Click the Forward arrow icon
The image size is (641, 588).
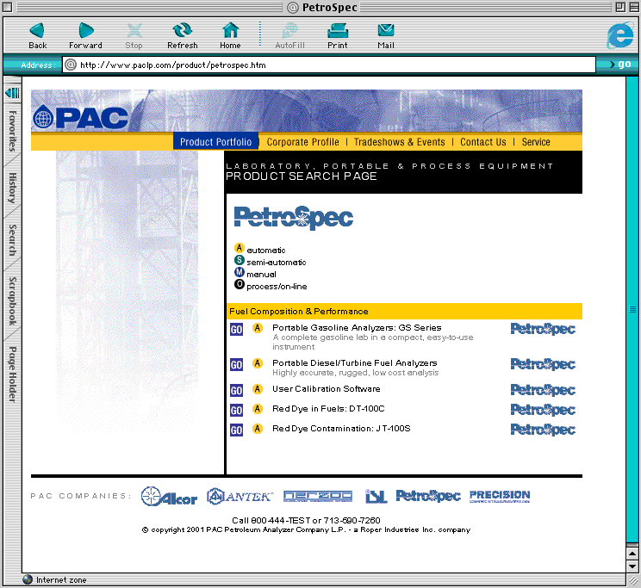pos(85,30)
